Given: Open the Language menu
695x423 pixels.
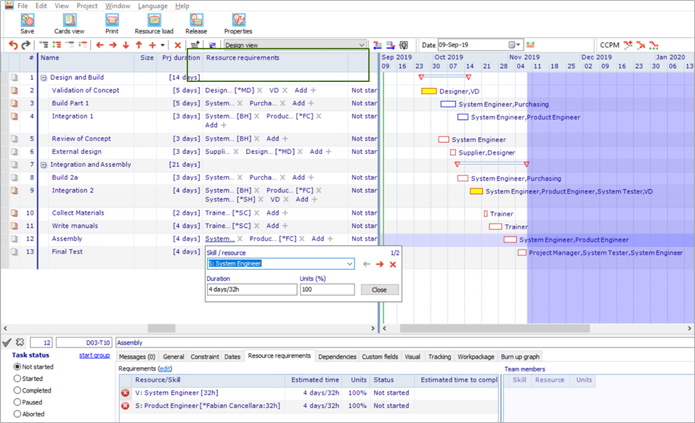Looking at the screenshot, I should pyautogui.click(x=153, y=6).
